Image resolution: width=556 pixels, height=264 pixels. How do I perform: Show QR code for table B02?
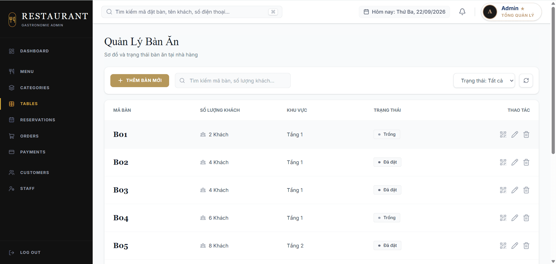pyautogui.click(x=503, y=162)
